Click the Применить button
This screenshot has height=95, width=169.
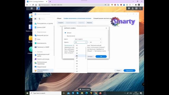tap(129, 70)
